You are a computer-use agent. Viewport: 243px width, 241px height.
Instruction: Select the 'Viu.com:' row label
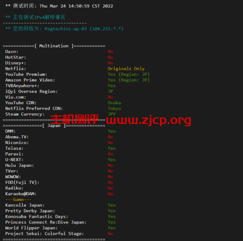click(x=16, y=97)
